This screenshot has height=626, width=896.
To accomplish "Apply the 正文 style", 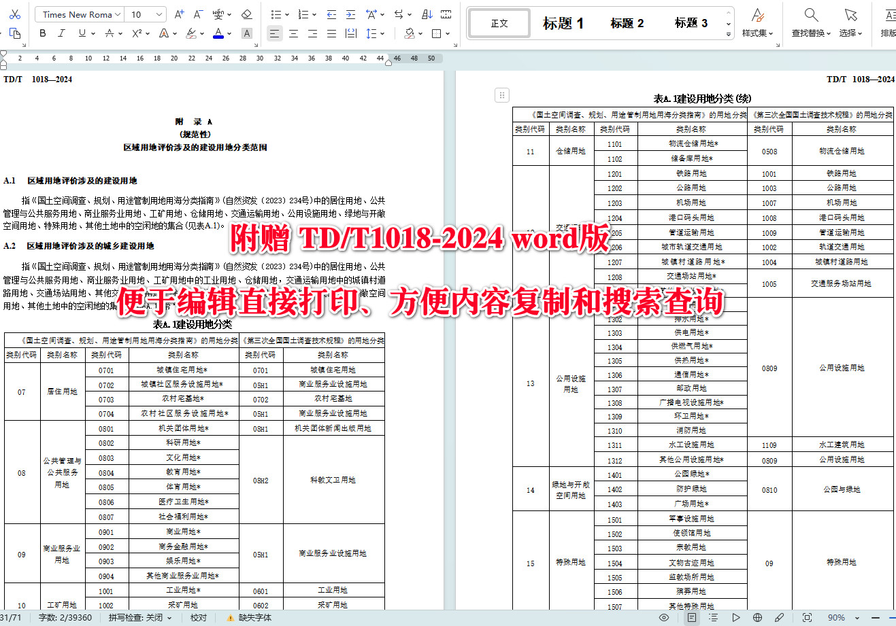I will pos(499,23).
